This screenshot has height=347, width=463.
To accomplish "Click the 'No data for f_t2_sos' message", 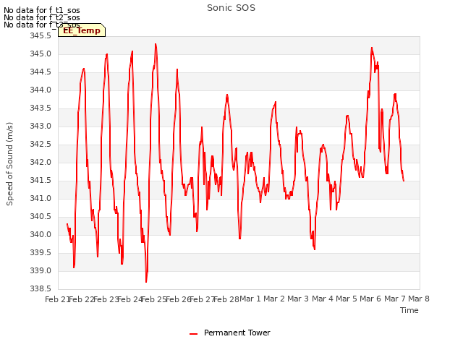I will (42, 17).
